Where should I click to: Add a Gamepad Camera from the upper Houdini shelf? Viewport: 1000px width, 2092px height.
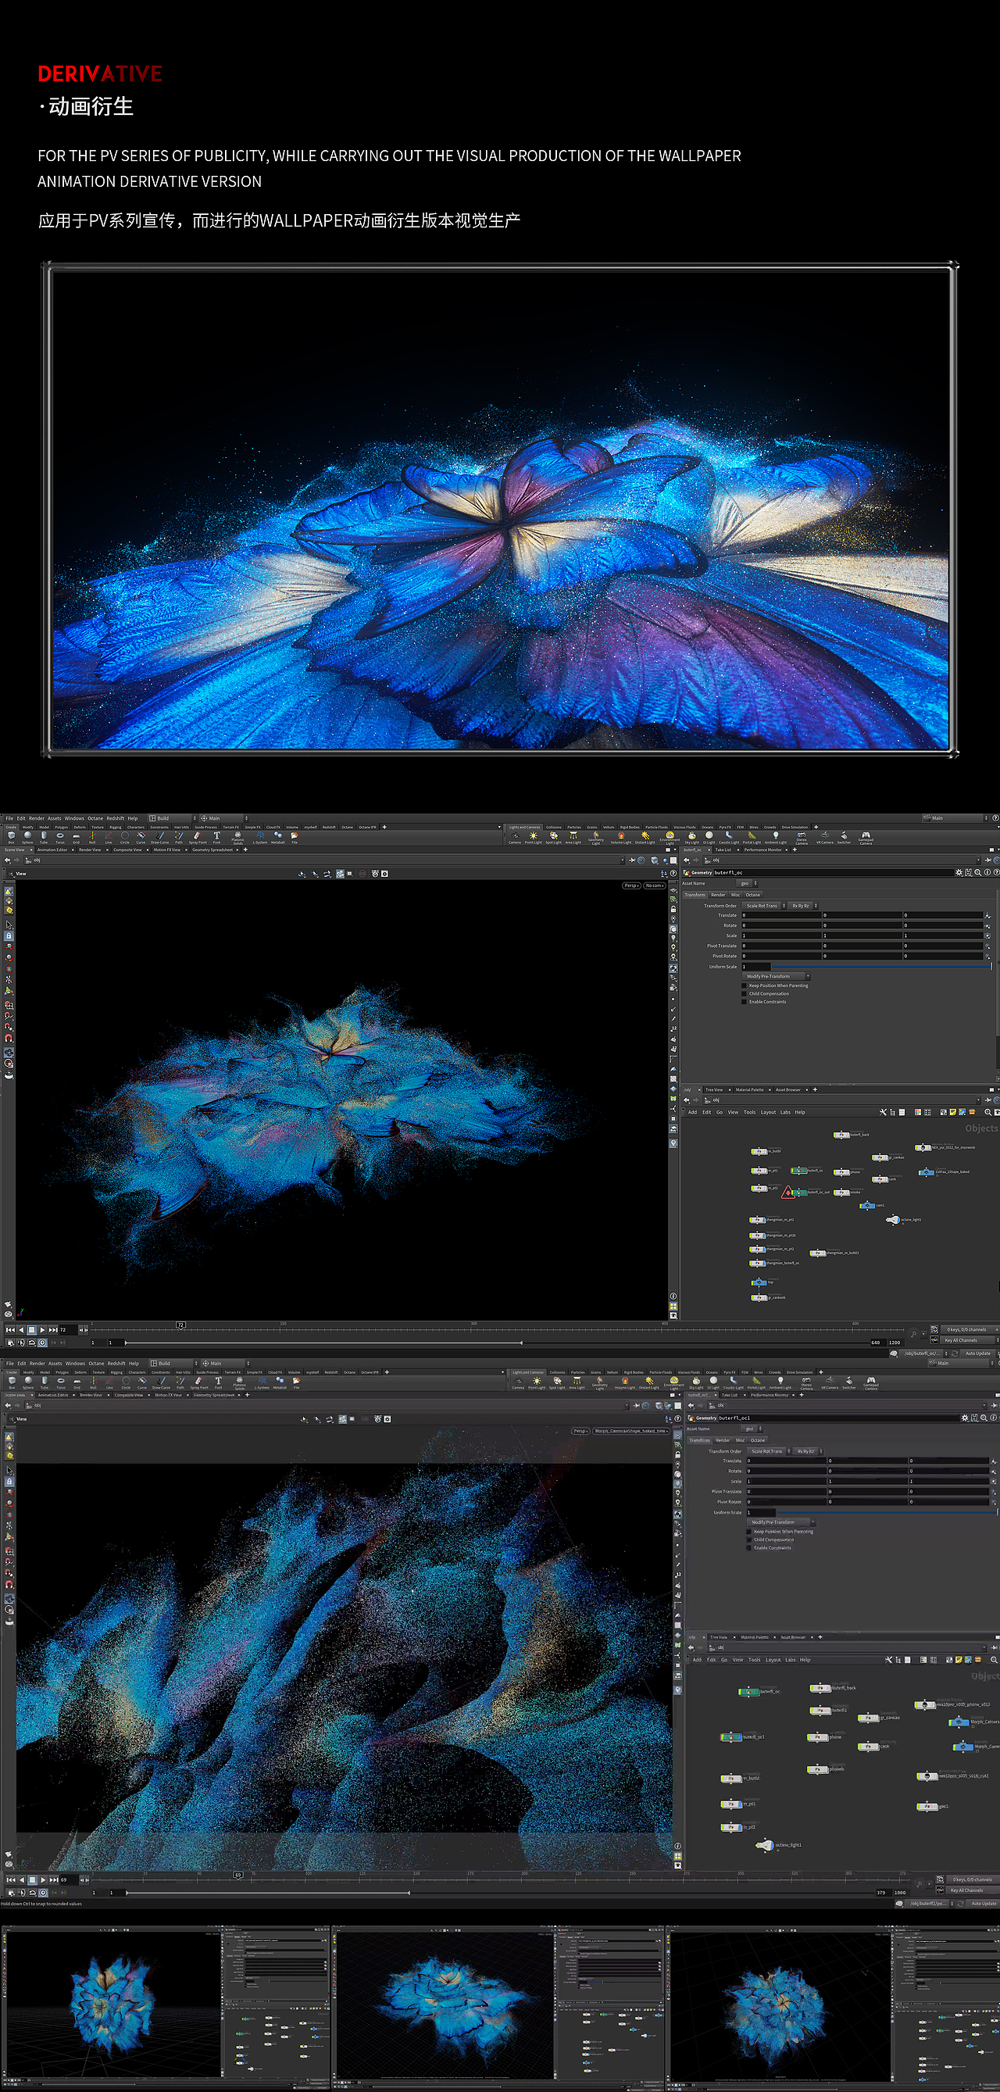pos(866,837)
